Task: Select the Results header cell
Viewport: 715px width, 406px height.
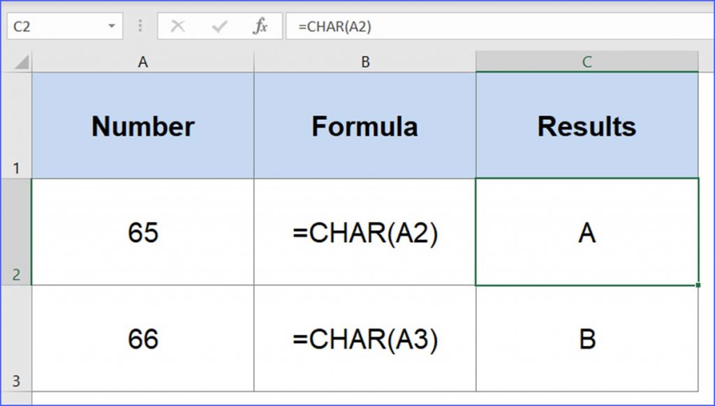Action: [x=587, y=126]
